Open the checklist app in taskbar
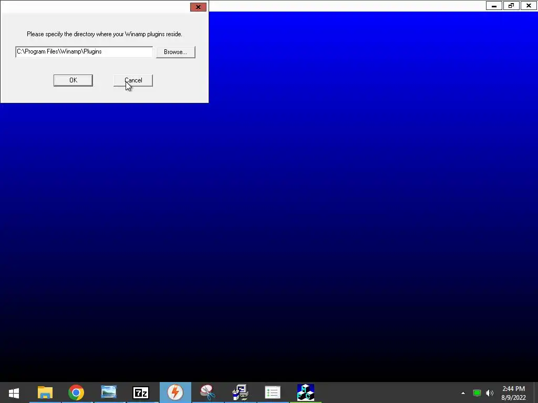Image resolution: width=538 pixels, height=403 pixels. pos(273,393)
